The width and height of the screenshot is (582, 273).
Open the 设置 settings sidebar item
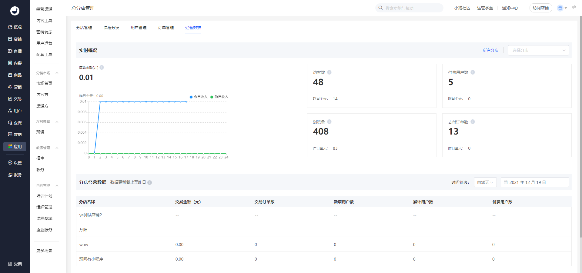(15, 163)
